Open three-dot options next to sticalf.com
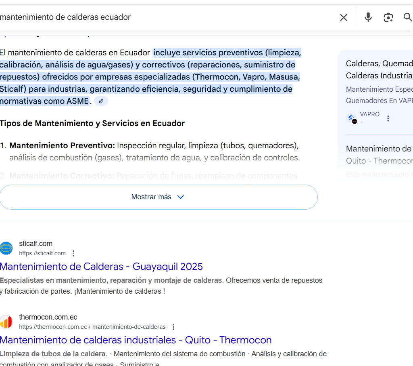The height and width of the screenshot is (366, 413). (73, 253)
